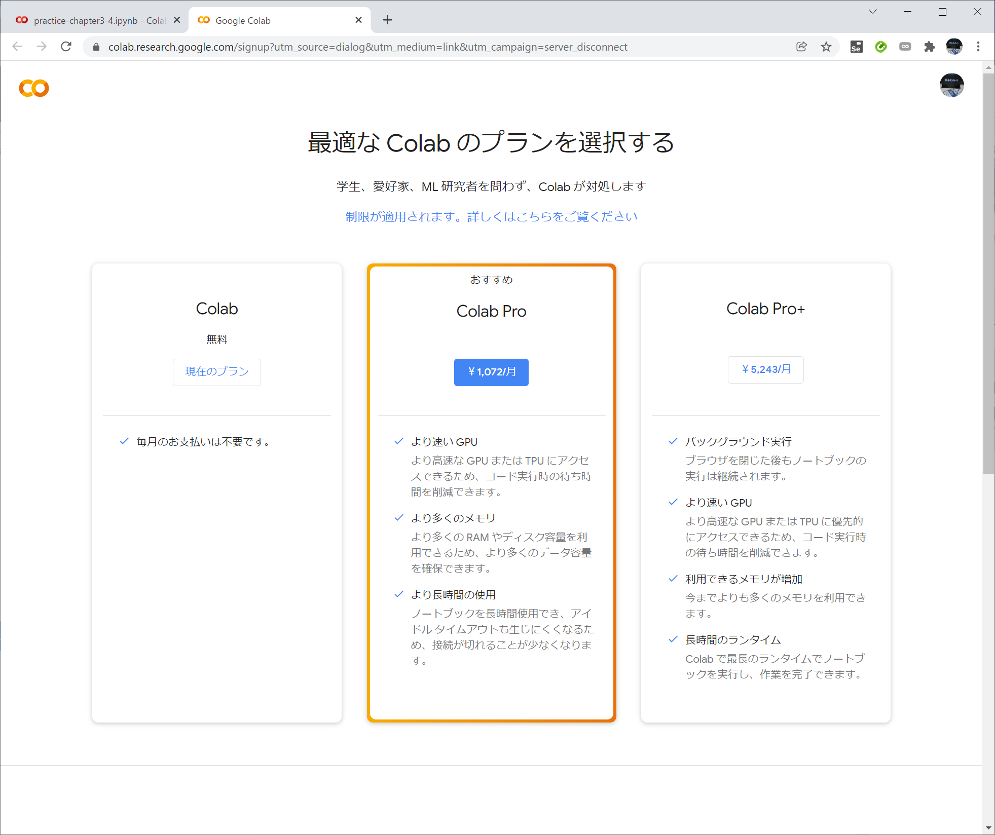Screen dimensions: 995x835
Task: Click the share page icon in address bar
Action: [801, 47]
